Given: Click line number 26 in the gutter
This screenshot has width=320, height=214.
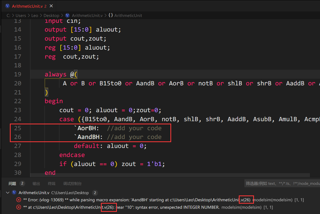Looking at the screenshot, I should pos(18,137).
